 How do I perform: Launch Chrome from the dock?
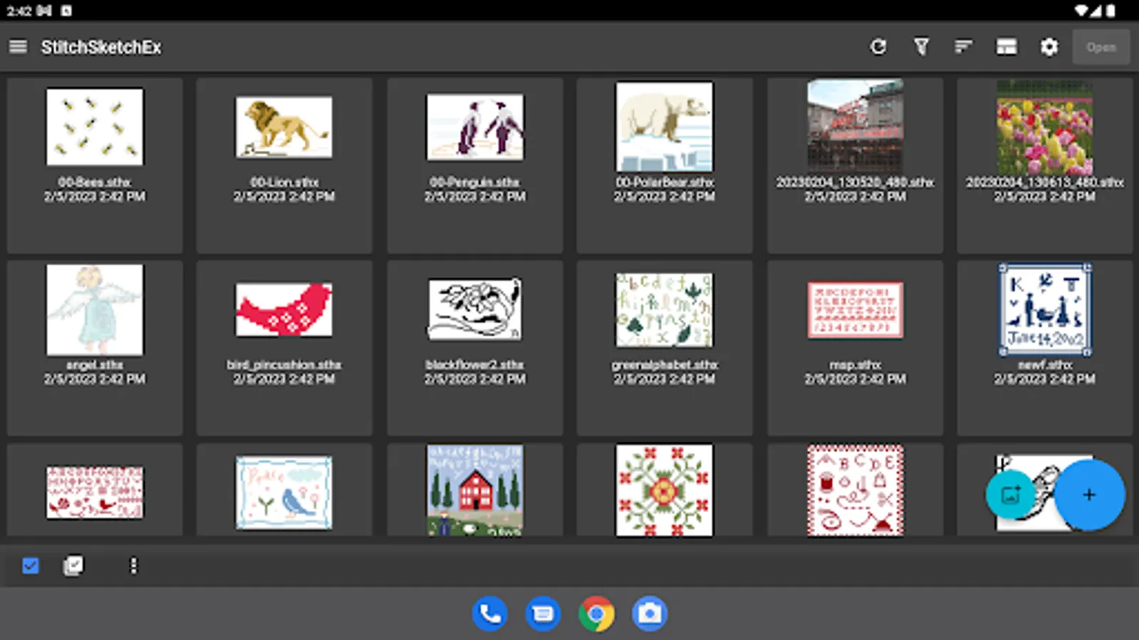tap(597, 613)
